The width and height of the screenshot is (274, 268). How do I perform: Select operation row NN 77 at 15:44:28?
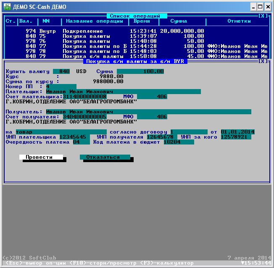[x=137, y=46]
